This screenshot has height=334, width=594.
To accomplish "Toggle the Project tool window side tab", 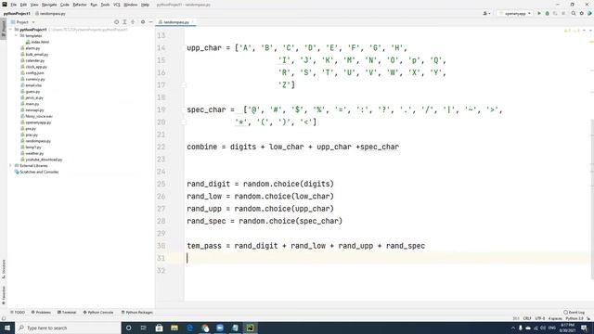I will tap(4, 29).
